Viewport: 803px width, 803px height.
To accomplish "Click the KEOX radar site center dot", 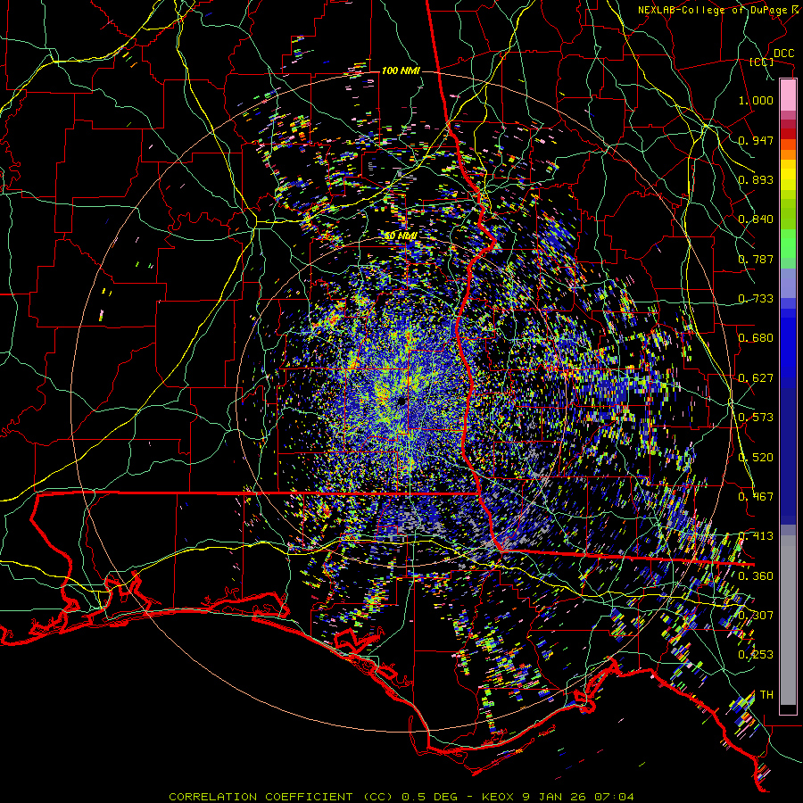I will click(x=401, y=401).
